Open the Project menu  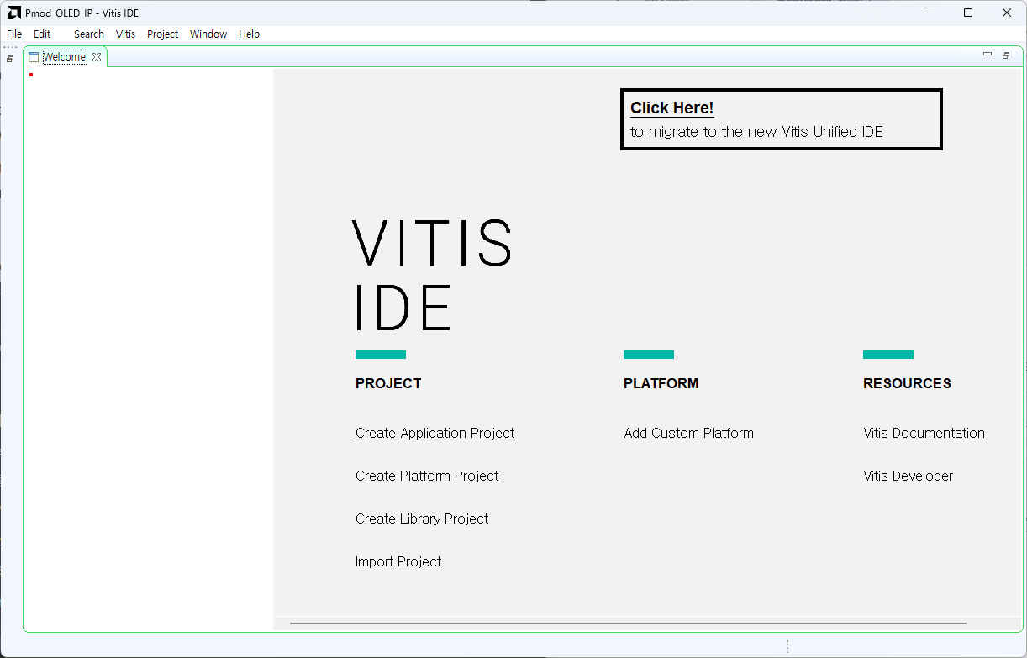162,34
